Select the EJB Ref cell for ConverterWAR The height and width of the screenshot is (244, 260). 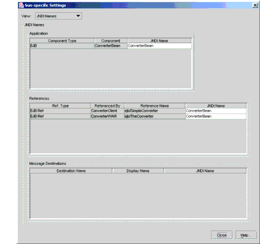(60, 116)
